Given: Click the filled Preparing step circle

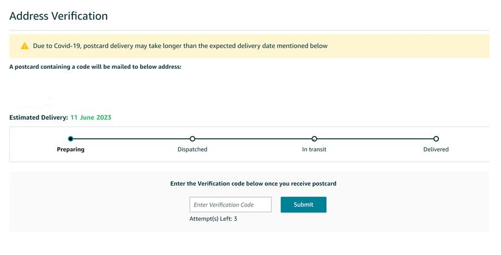Looking at the screenshot, I should (71, 139).
